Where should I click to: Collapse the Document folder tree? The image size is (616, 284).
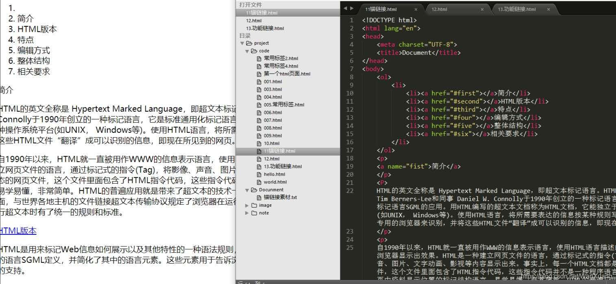pos(247,190)
